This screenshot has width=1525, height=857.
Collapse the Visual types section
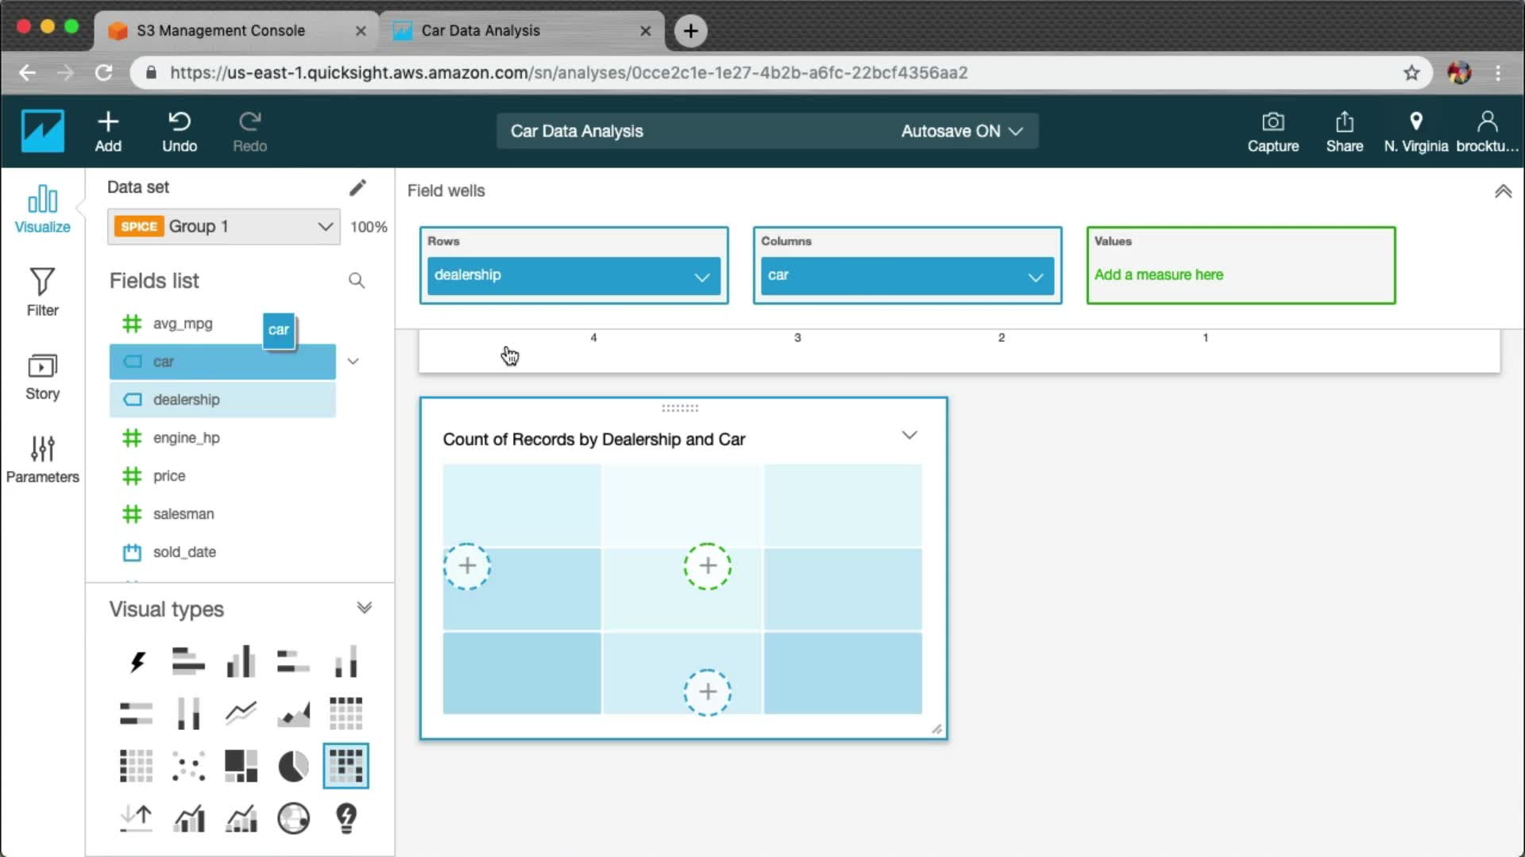[x=364, y=609]
